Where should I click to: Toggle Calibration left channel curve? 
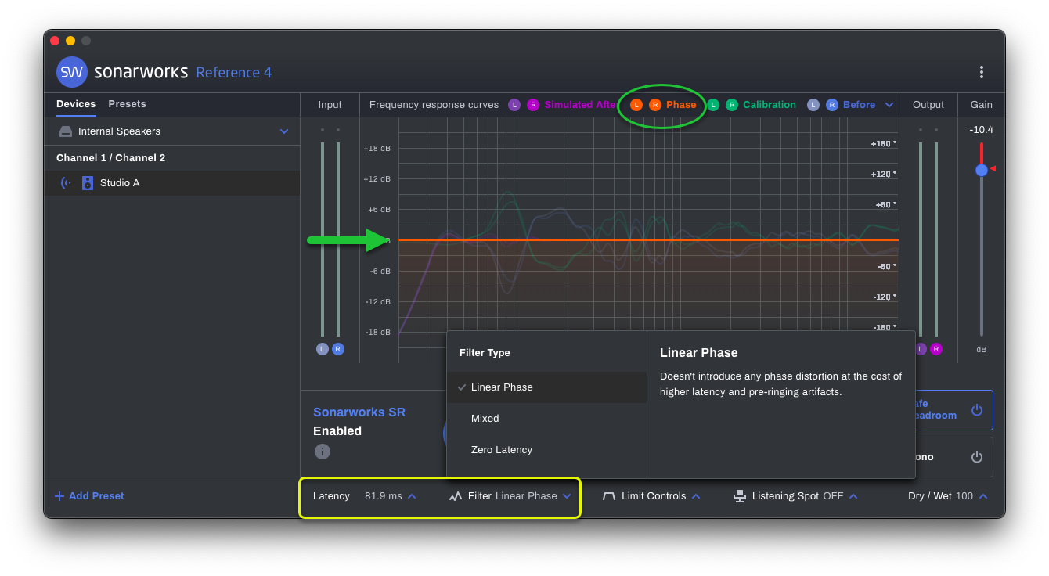713,105
